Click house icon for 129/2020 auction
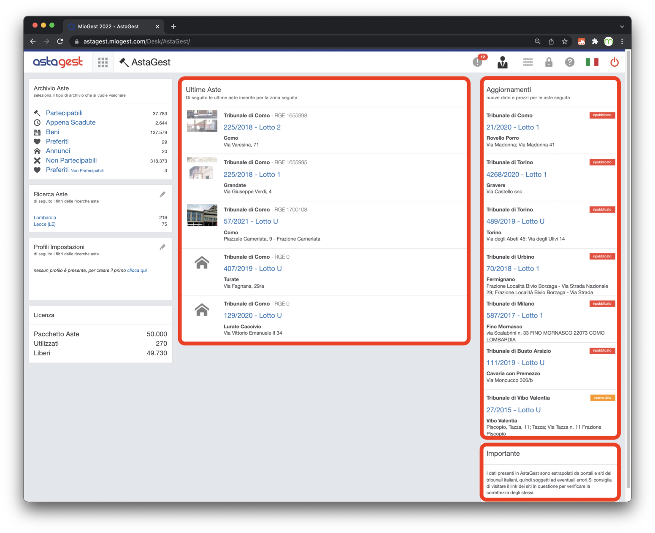Image resolution: width=655 pixels, height=533 pixels. pos(202,309)
